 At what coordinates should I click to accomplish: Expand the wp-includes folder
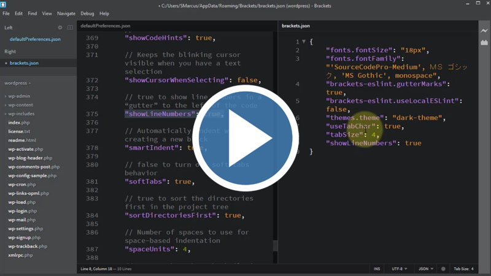tap(21, 113)
